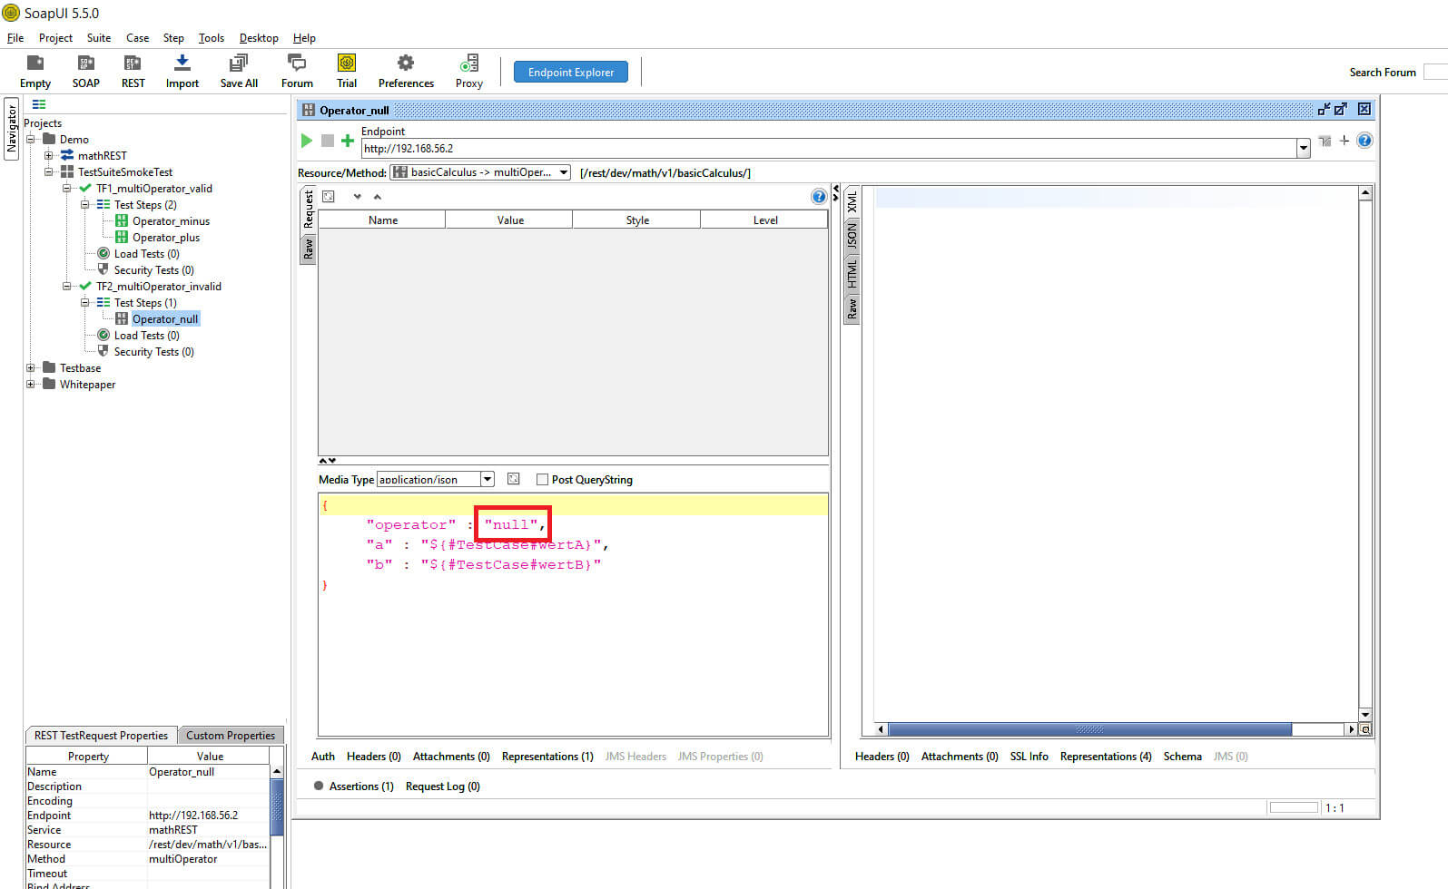The width and height of the screenshot is (1448, 889).
Task: Select TF2_multiOperator_invalid test case
Action: click(159, 287)
